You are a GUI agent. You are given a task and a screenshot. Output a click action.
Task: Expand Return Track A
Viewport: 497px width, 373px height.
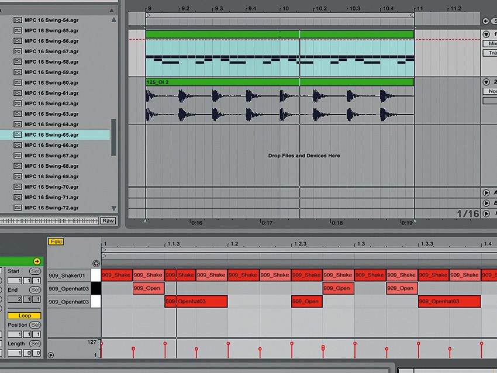click(486, 192)
